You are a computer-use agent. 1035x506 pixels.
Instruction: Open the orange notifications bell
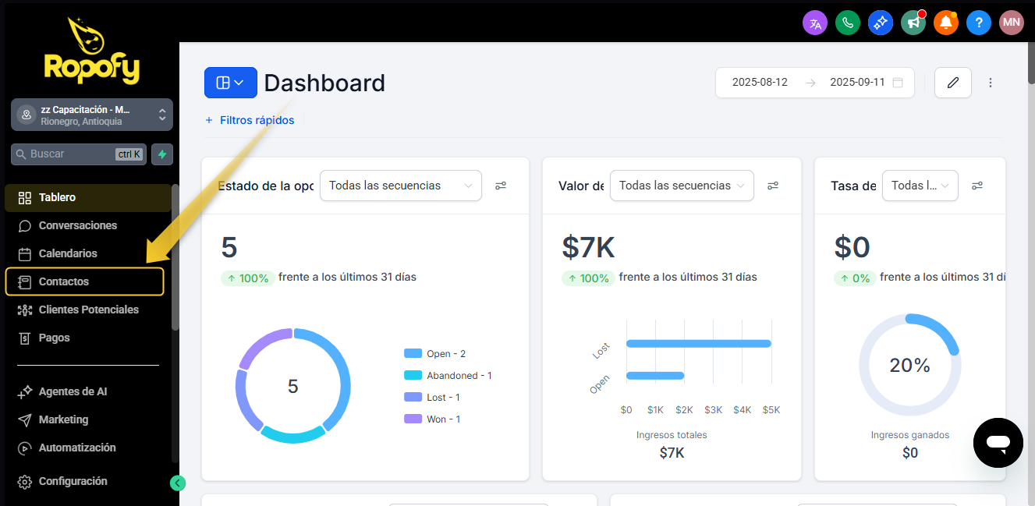point(946,23)
